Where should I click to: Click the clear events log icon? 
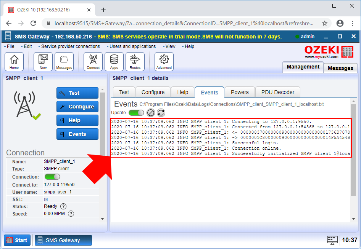click(x=151, y=113)
